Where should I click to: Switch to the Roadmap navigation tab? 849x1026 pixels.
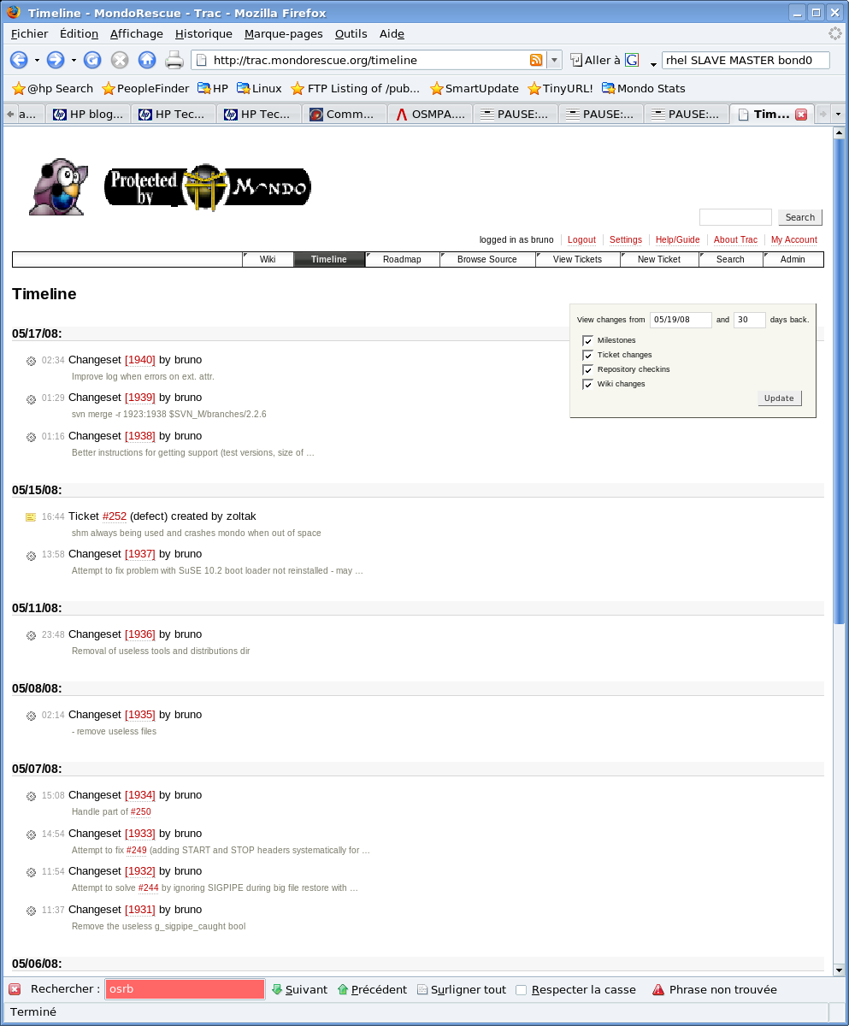[402, 259]
